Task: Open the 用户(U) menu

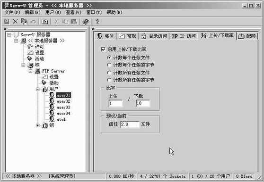Action: [x=53, y=12]
